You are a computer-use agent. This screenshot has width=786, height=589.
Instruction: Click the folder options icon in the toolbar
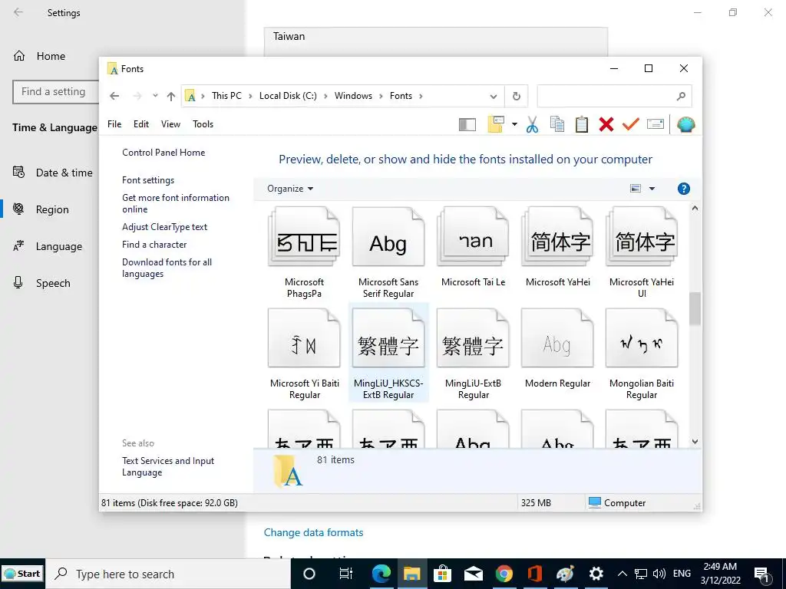point(496,124)
